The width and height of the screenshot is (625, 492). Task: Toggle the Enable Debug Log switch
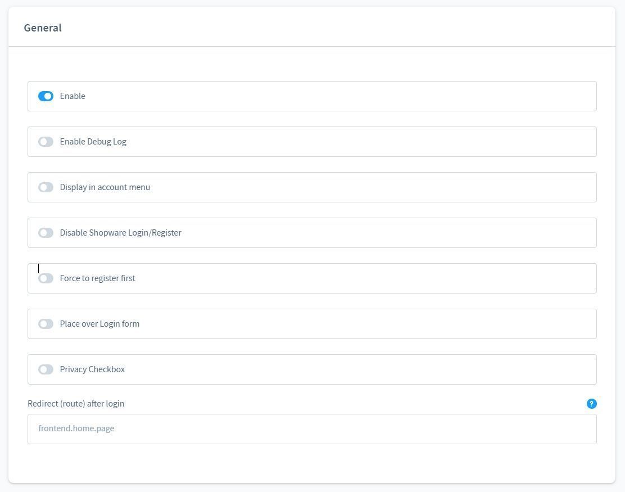[x=46, y=142]
